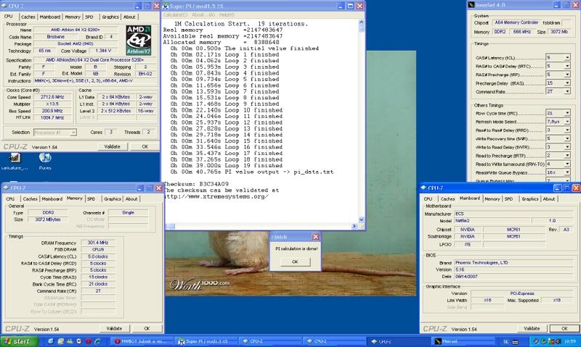Click Validate in the CPU-Z Mainboard window

(532, 328)
